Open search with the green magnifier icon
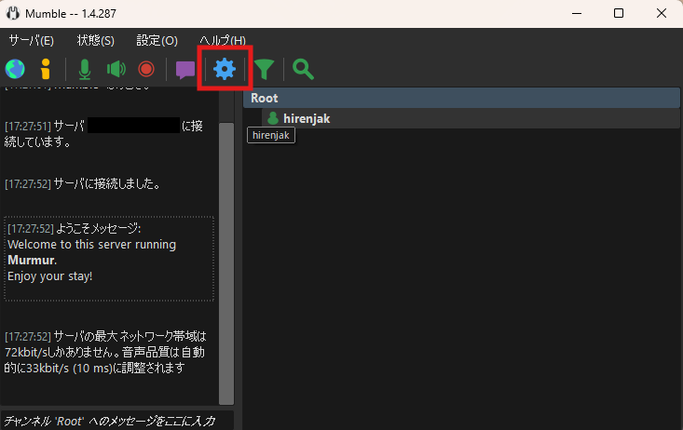This screenshot has height=430, width=683. [303, 69]
